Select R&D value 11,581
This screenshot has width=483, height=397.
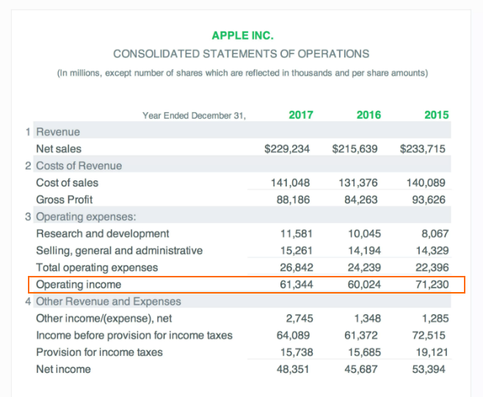(297, 233)
